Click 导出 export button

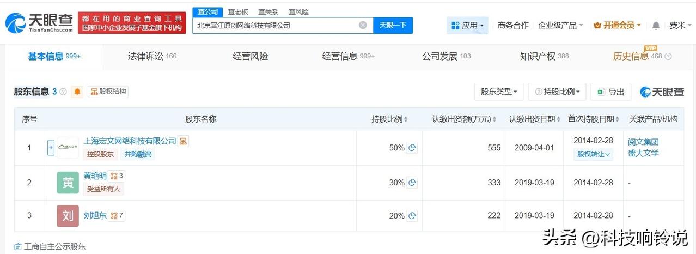pyautogui.click(x=611, y=92)
